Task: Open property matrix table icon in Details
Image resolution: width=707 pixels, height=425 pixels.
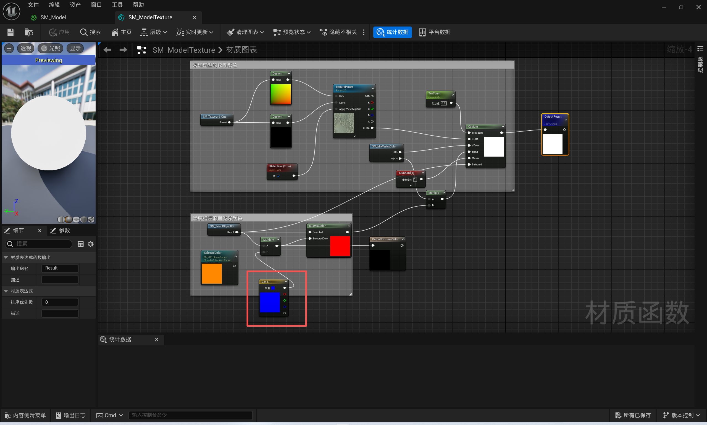Action: click(80, 244)
